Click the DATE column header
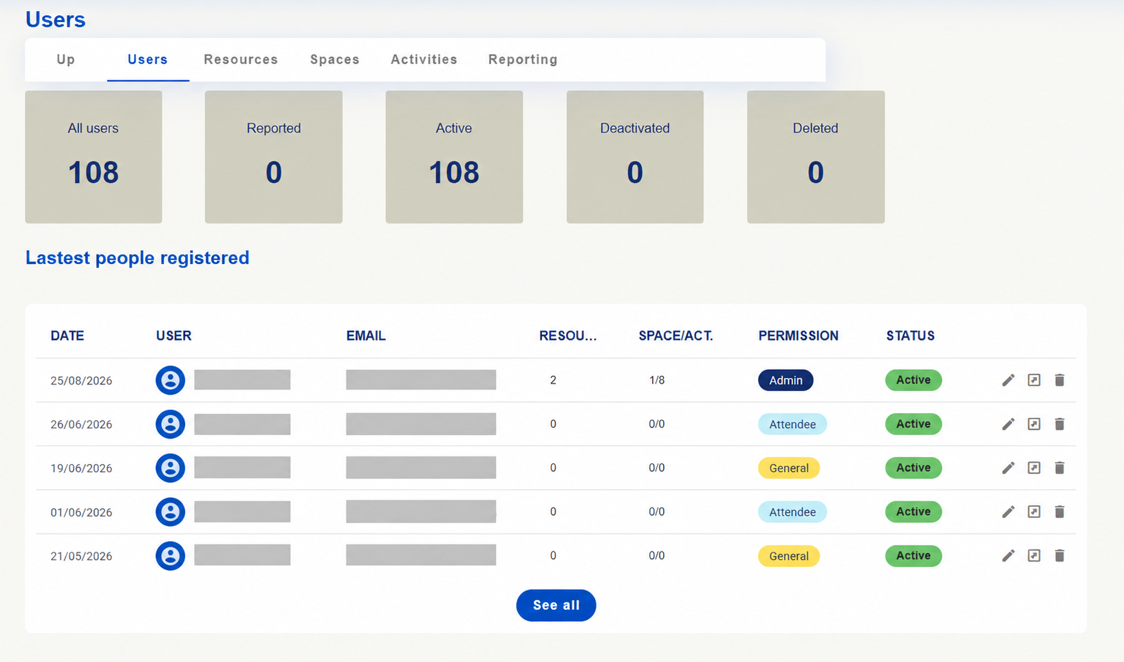Image resolution: width=1124 pixels, height=662 pixels. pyautogui.click(x=67, y=336)
